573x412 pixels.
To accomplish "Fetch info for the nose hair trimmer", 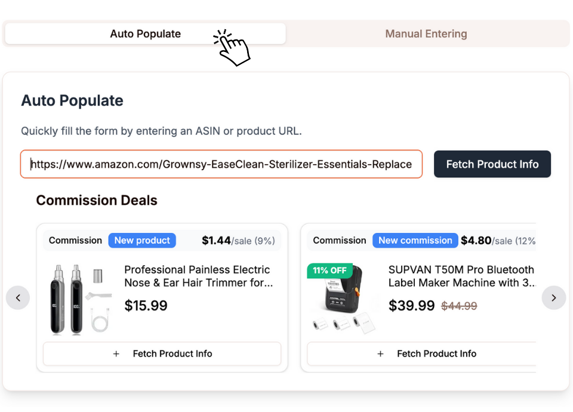I will click(162, 353).
